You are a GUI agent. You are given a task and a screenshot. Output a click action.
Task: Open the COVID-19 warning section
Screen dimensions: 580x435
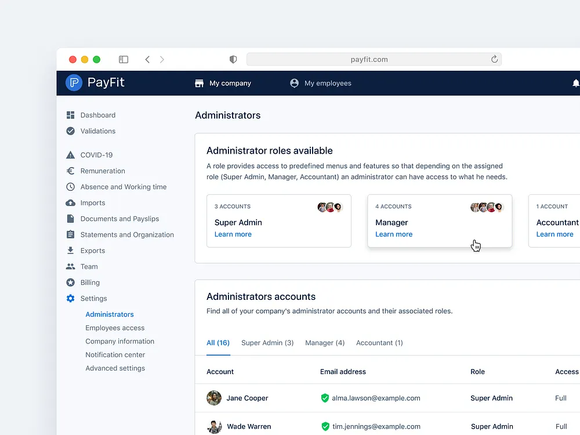(70, 155)
